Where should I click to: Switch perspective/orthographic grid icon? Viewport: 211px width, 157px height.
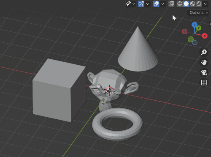(204, 83)
